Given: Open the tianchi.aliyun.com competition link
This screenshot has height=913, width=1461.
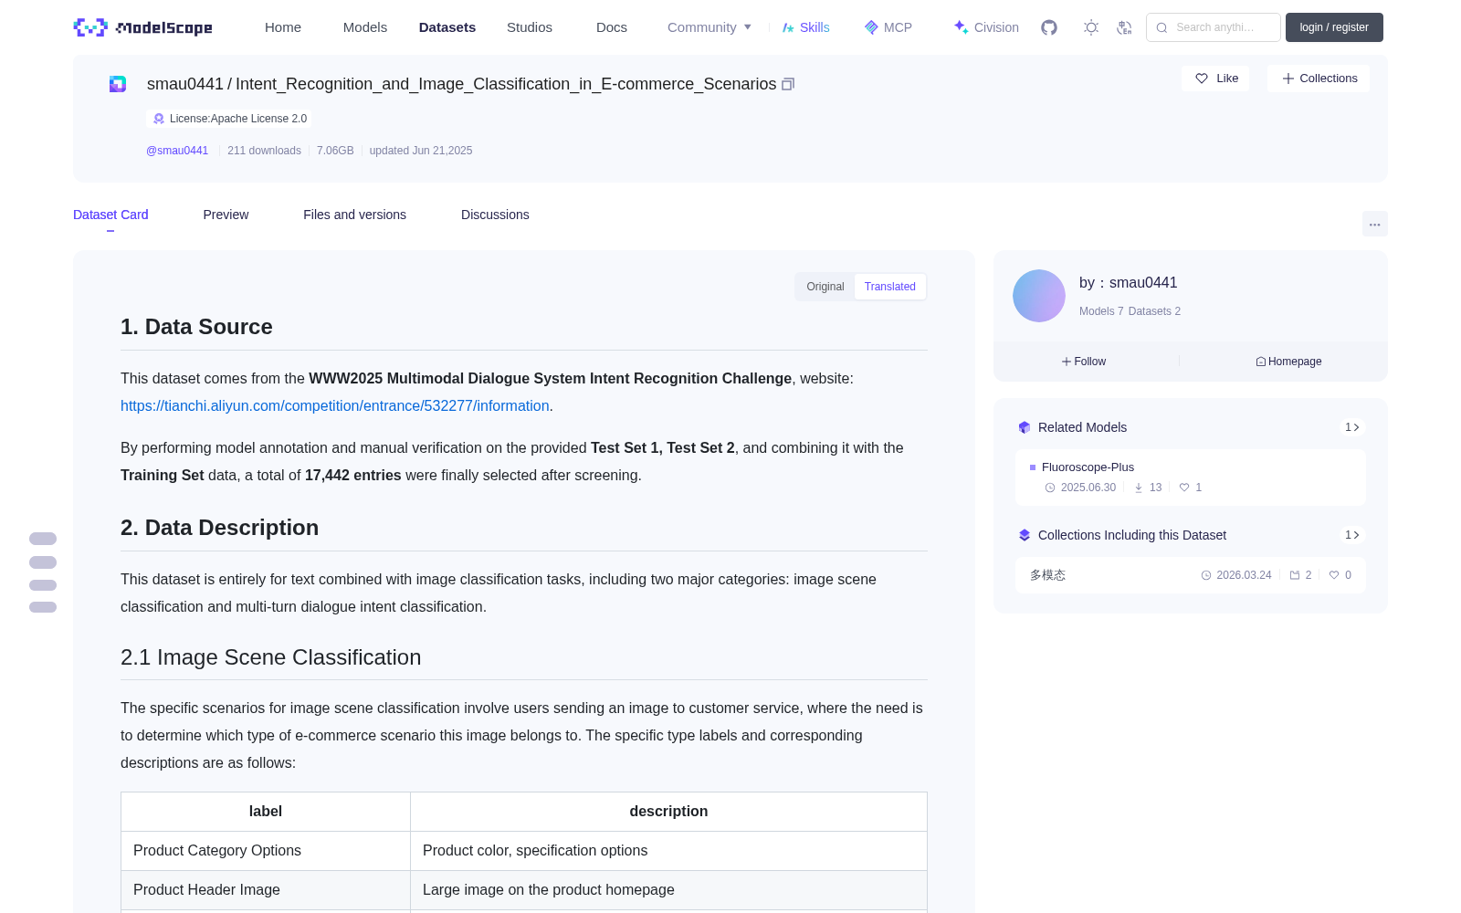Looking at the screenshot, I should pyautogui.click(x=335, y=405).
